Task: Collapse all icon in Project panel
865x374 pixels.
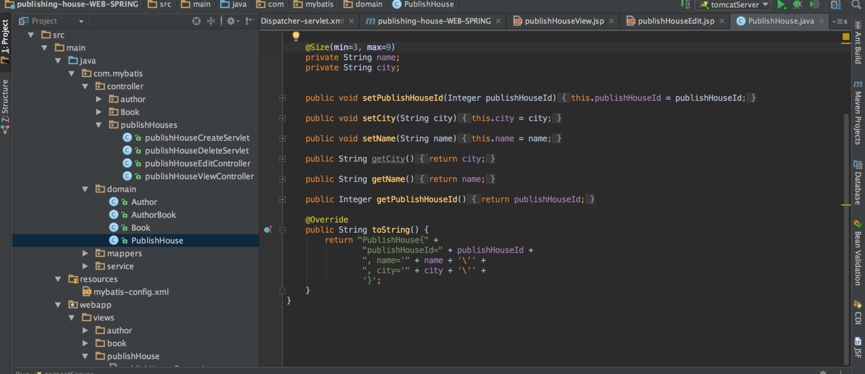Action: pyautogui.click(x=211, y=21)
